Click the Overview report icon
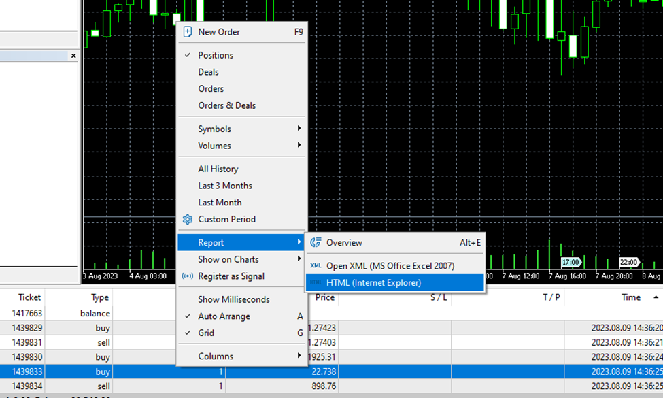This screenshot has height=398, width=663. point(316,242)
